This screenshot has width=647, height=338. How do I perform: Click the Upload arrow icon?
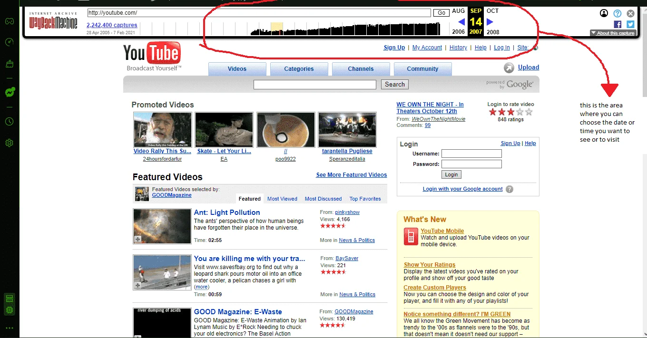point(509,68)
